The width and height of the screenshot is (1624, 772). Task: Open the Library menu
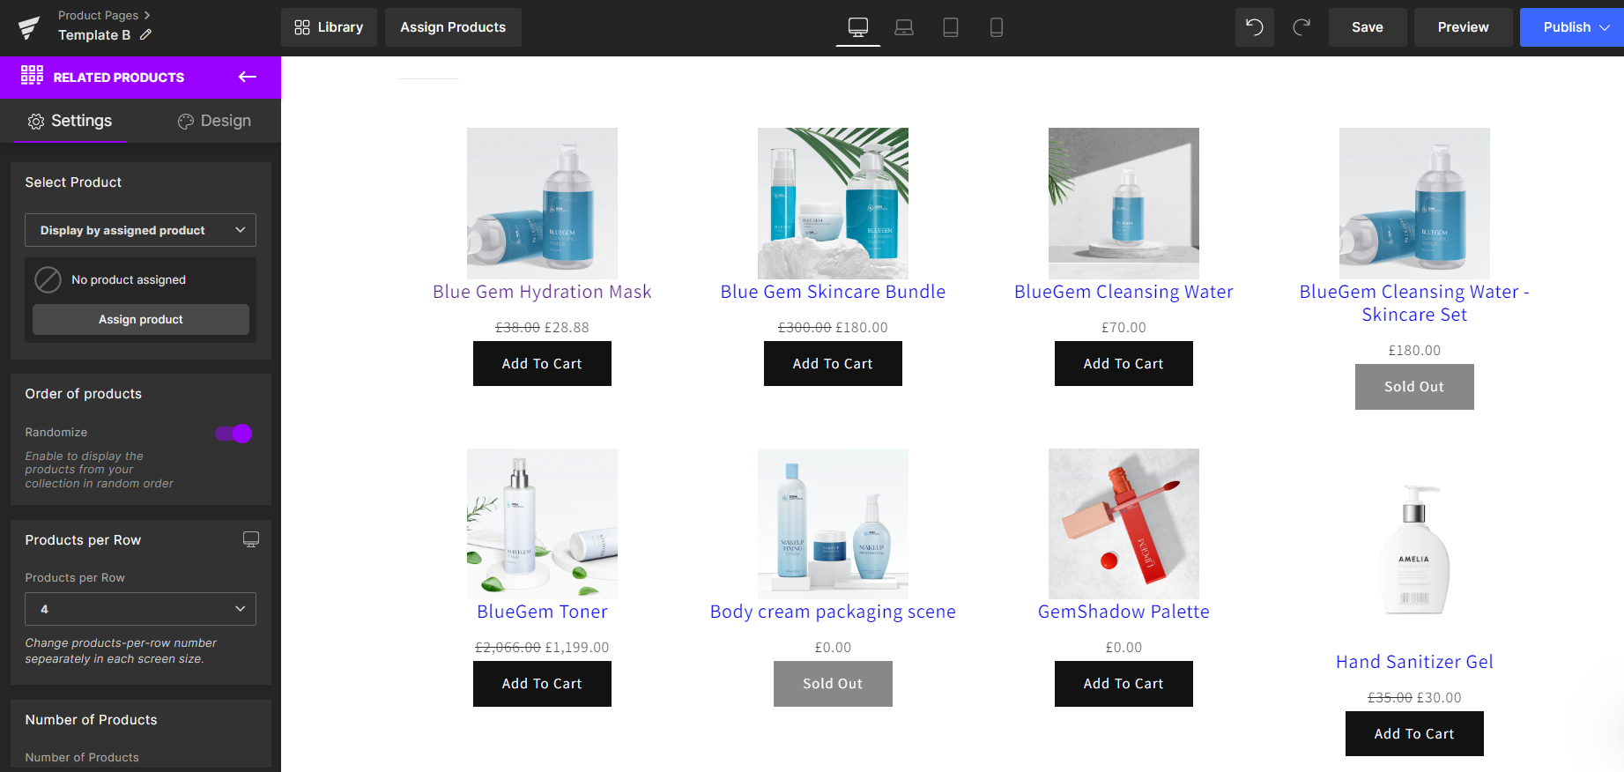pyautogui.click(x=329, y=27)
